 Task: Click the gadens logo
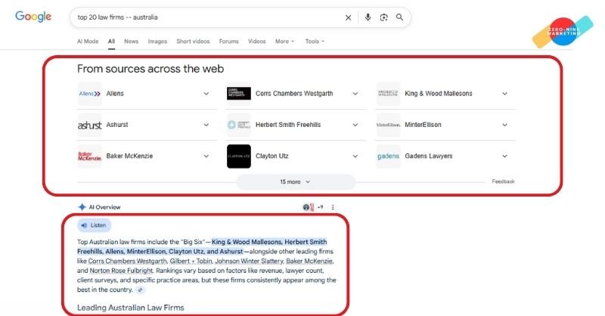[388, 156]
